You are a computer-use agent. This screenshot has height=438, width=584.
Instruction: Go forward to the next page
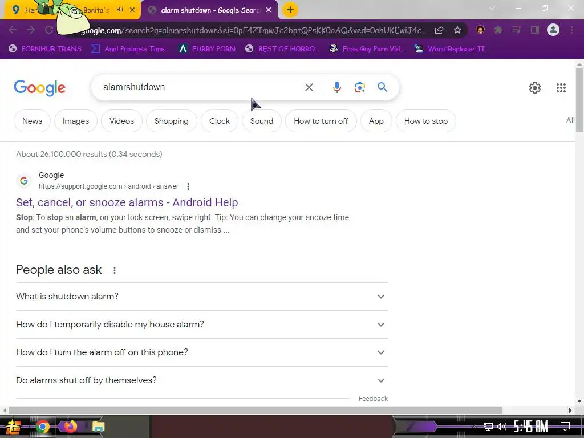point(31,30)
